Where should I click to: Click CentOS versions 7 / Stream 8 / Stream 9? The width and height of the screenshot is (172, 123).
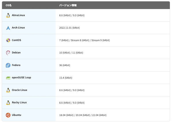(x=85, y=40)
